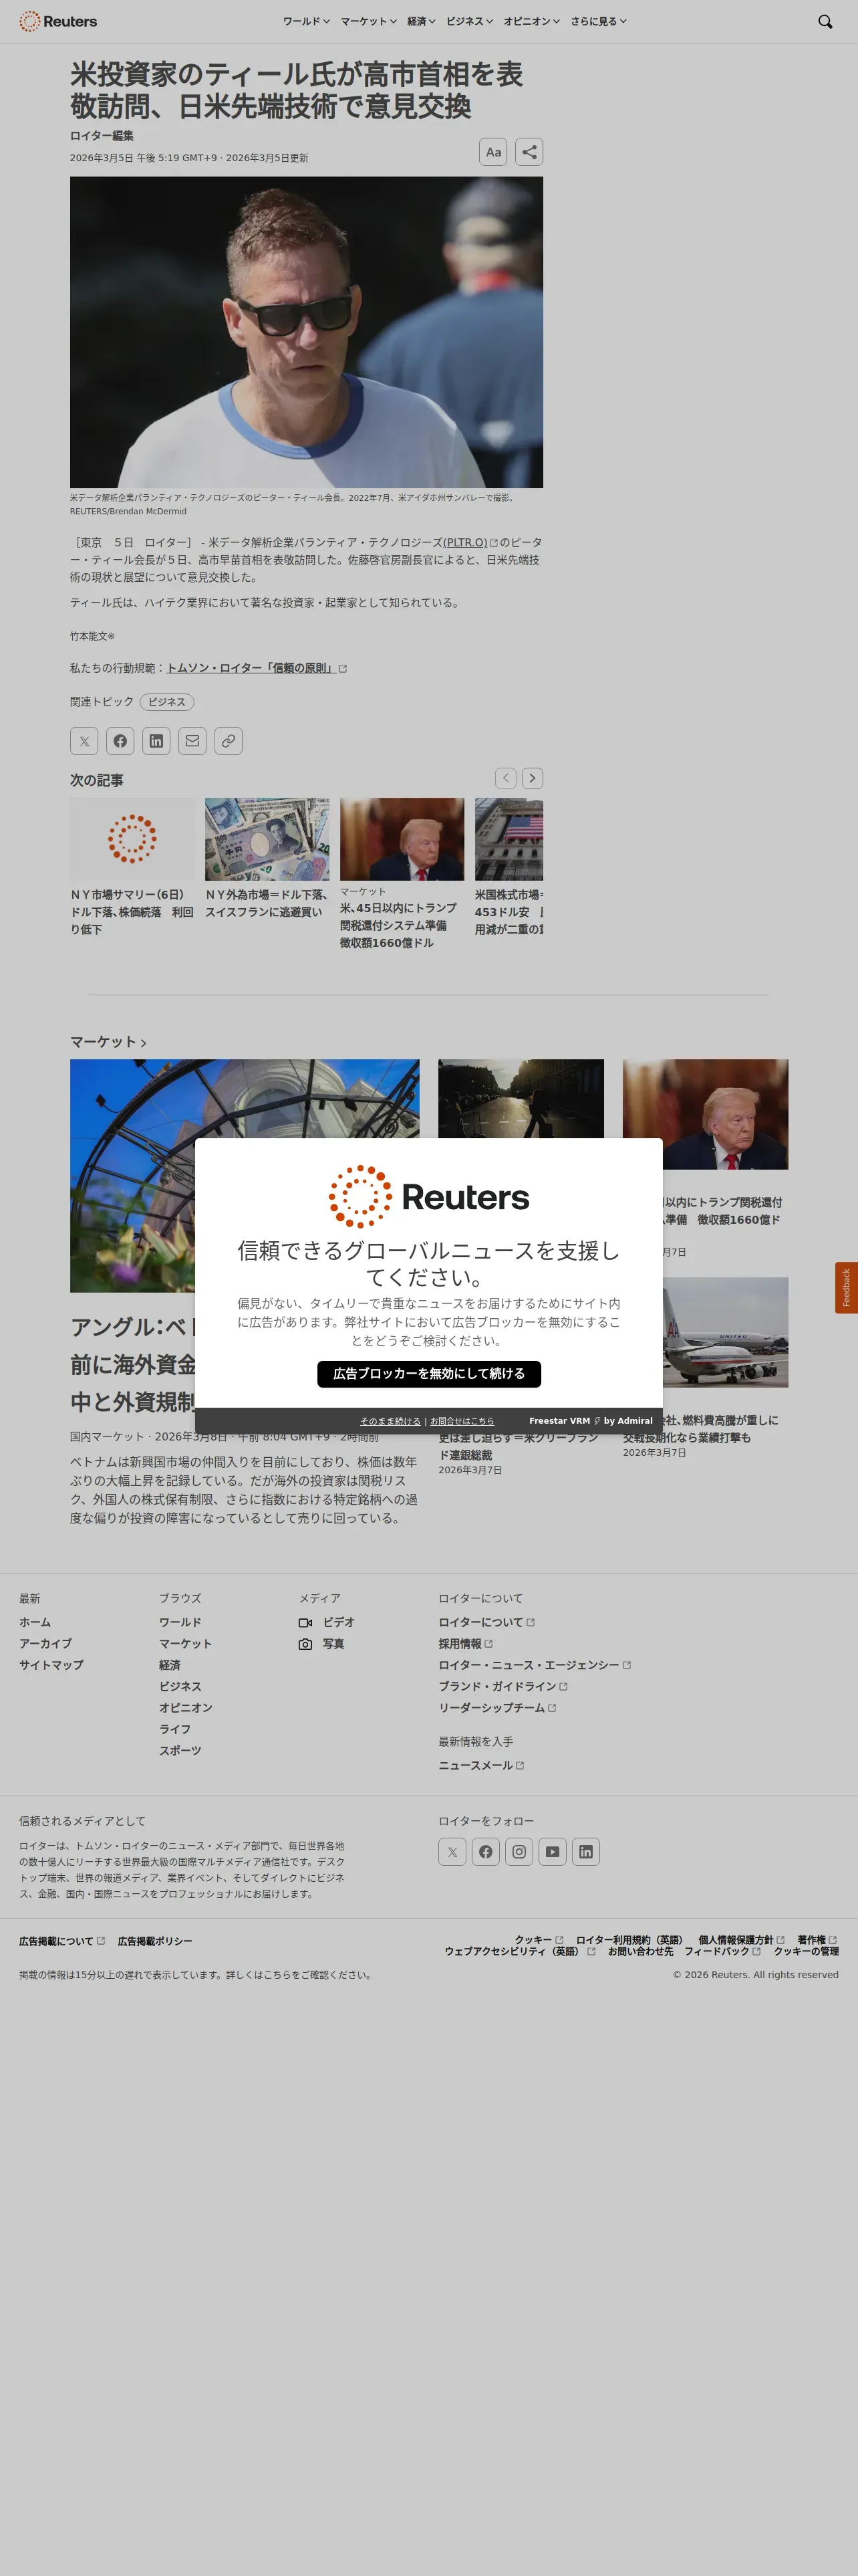Open ブランド・ガイドライン footer link

click(503, 1686)
